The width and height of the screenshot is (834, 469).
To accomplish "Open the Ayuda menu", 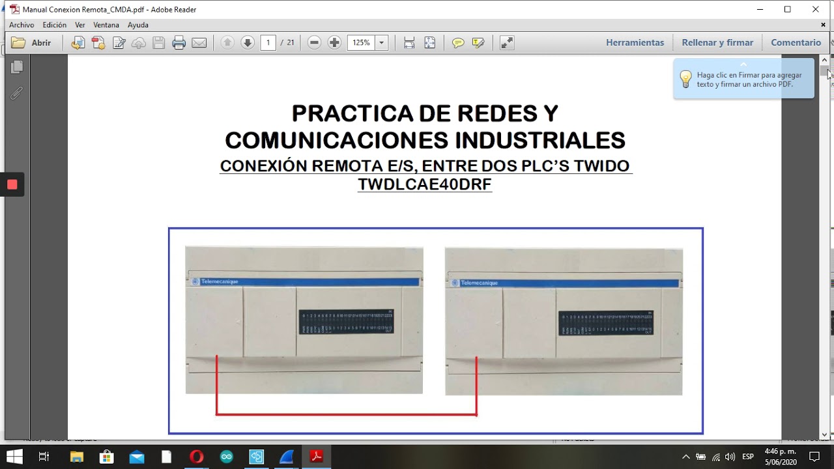I will (x=138, y=25).
